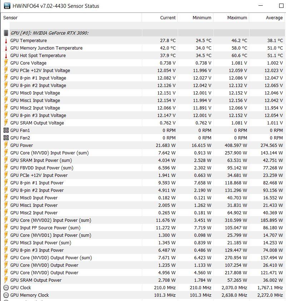Select the GPU Misc1 Input Power label
286x301 pixels.
34,205
